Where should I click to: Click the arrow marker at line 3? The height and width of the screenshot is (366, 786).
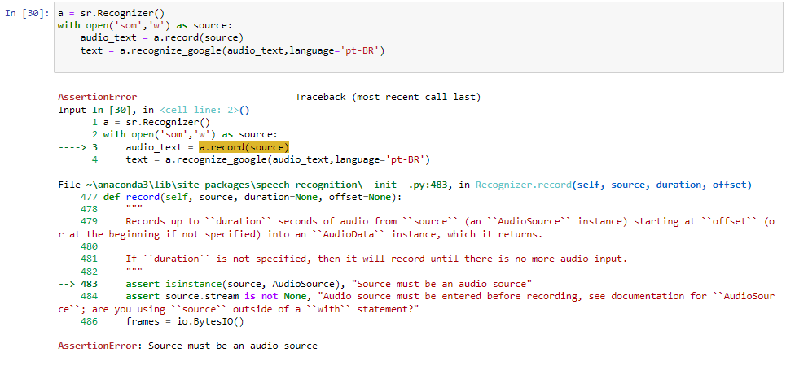coord(77,147)
